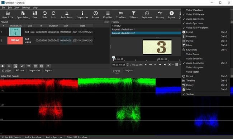233x139 pixels.
Task: Open the View menu
Action: click(x=17, y=8)
